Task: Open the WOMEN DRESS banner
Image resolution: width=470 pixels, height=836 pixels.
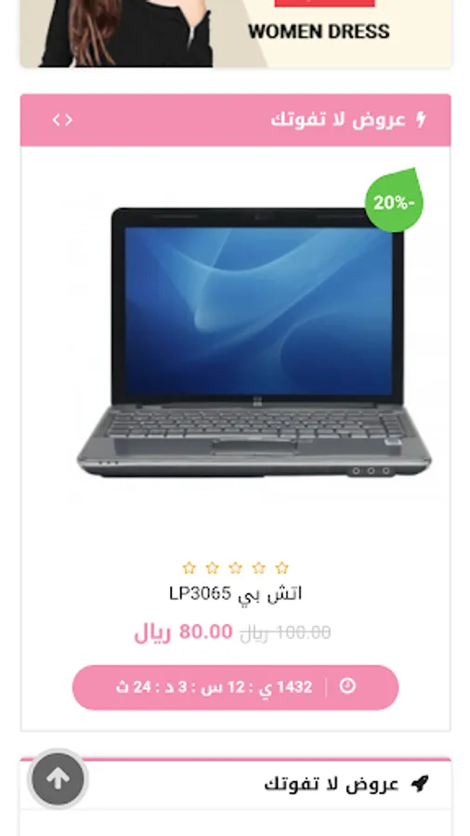Action: [236, 33]
